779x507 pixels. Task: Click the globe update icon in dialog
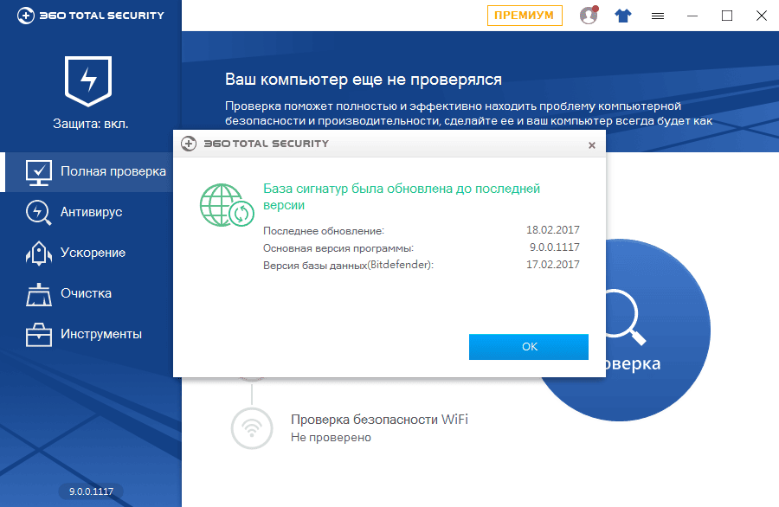[227, 205]
